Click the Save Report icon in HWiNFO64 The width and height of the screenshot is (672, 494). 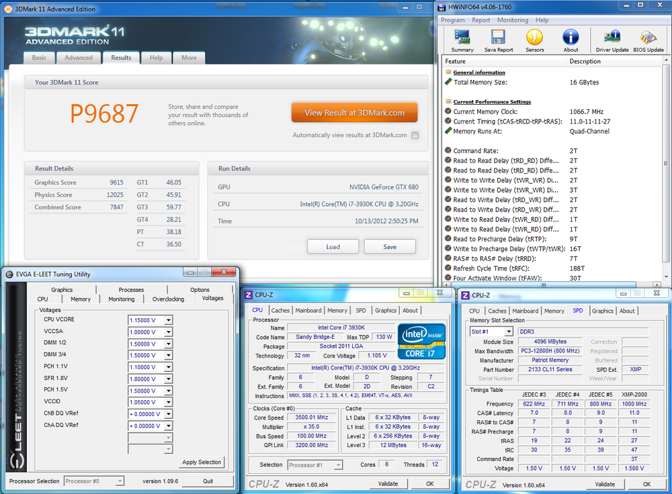tap(499, 41)
